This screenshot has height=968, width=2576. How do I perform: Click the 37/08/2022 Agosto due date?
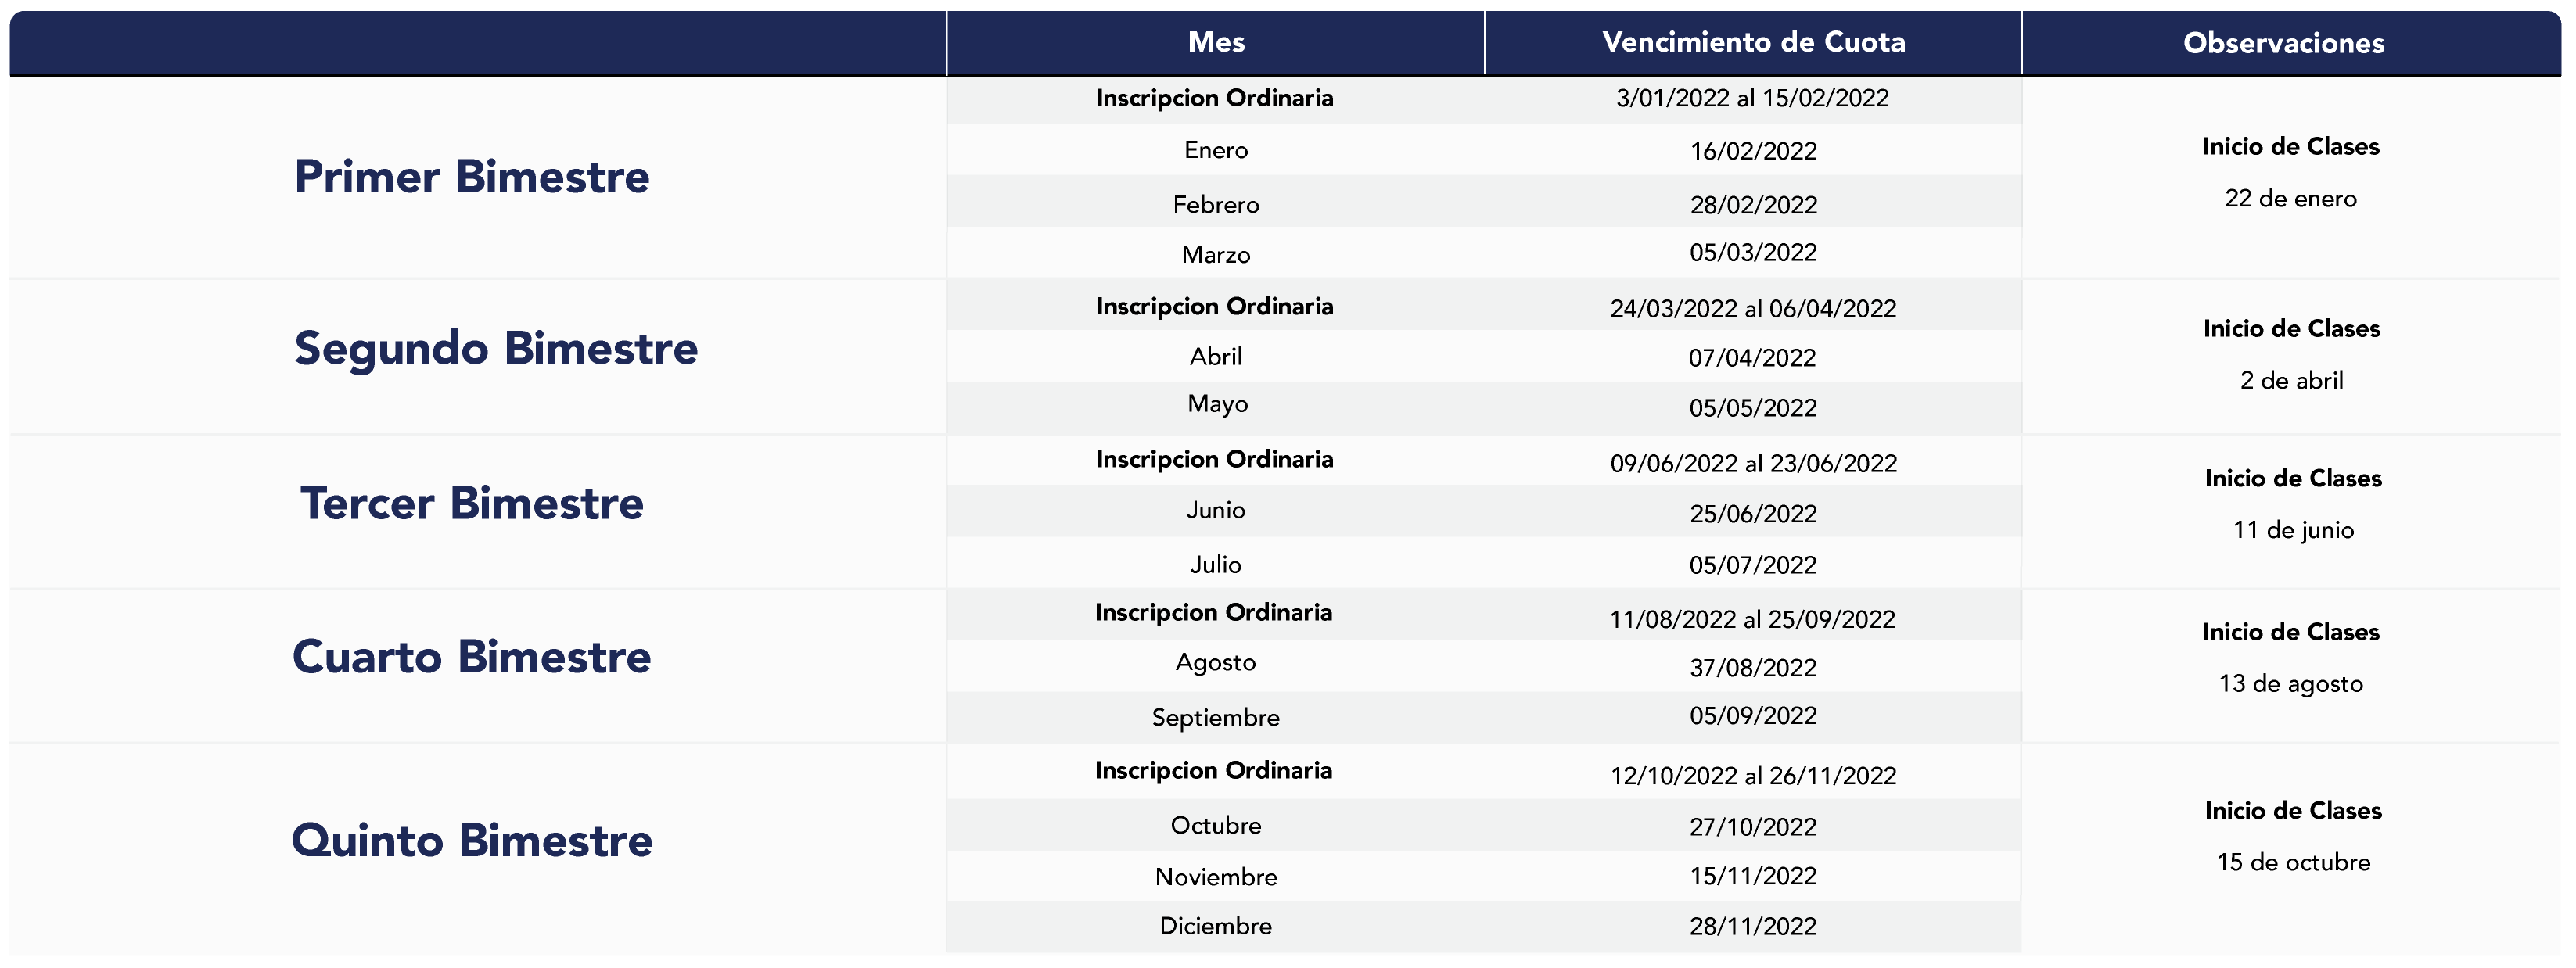click(x=1754, y=668)
